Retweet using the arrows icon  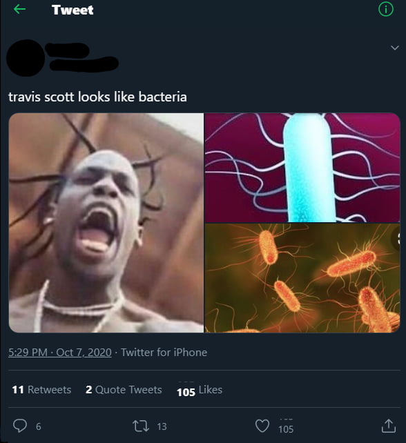(x=141, y=426)
